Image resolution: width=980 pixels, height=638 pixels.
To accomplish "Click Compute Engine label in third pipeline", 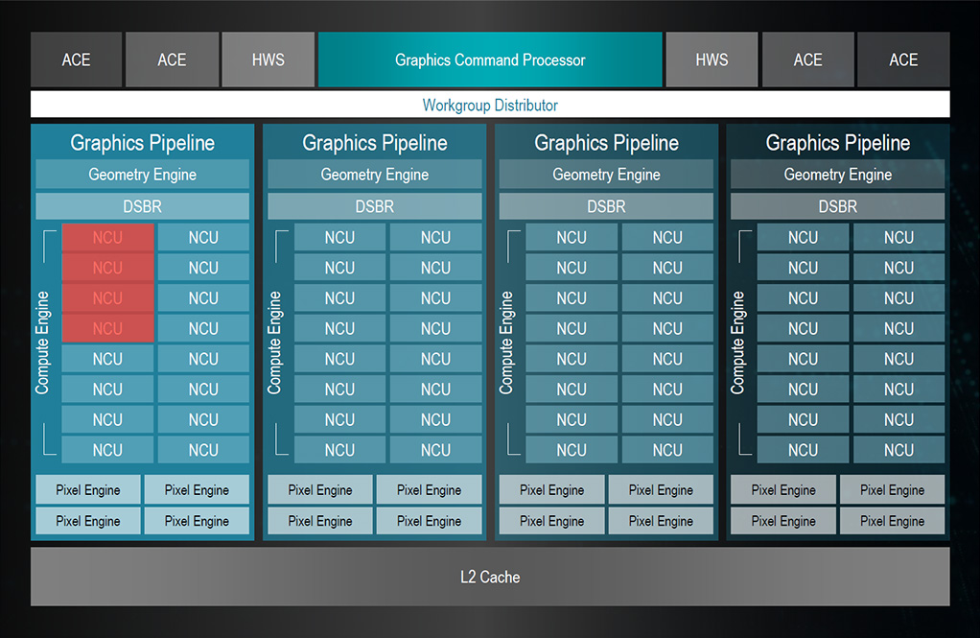I will coord(506,343).
